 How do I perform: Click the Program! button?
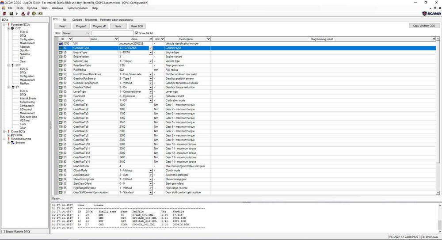(x=81, y=26)
